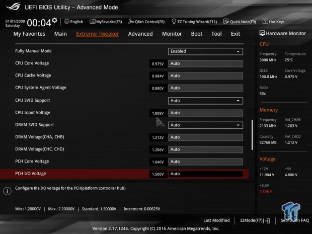The image size is (312, 234).
Task: Select the CPU Core Voltage label
Action: pos(32,63)
